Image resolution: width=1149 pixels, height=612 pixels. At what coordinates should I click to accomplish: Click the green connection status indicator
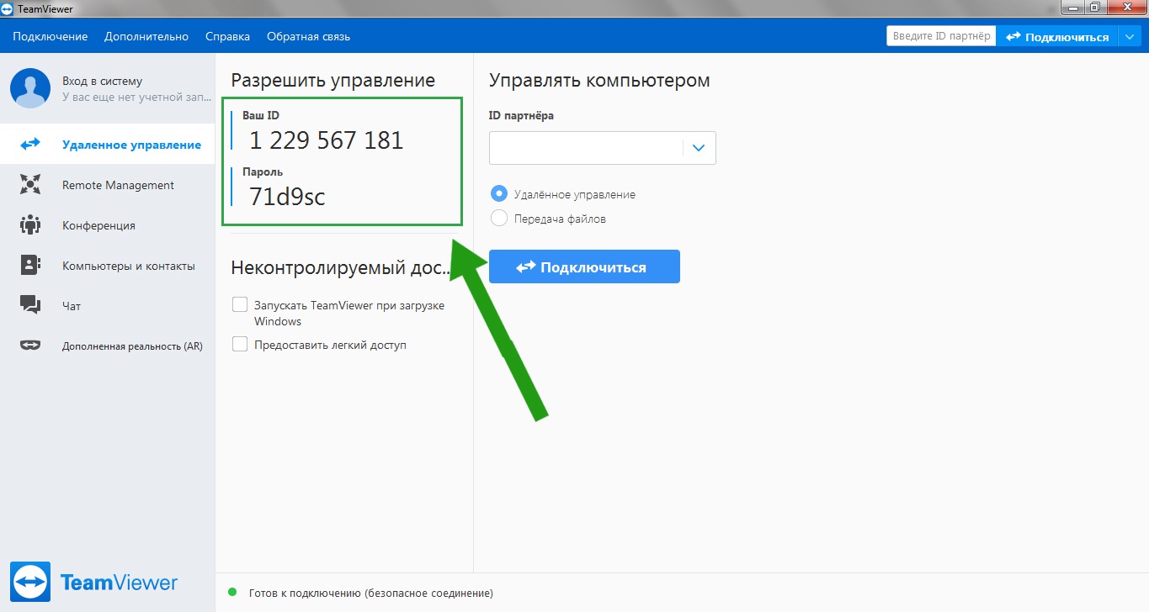point(232,593)
